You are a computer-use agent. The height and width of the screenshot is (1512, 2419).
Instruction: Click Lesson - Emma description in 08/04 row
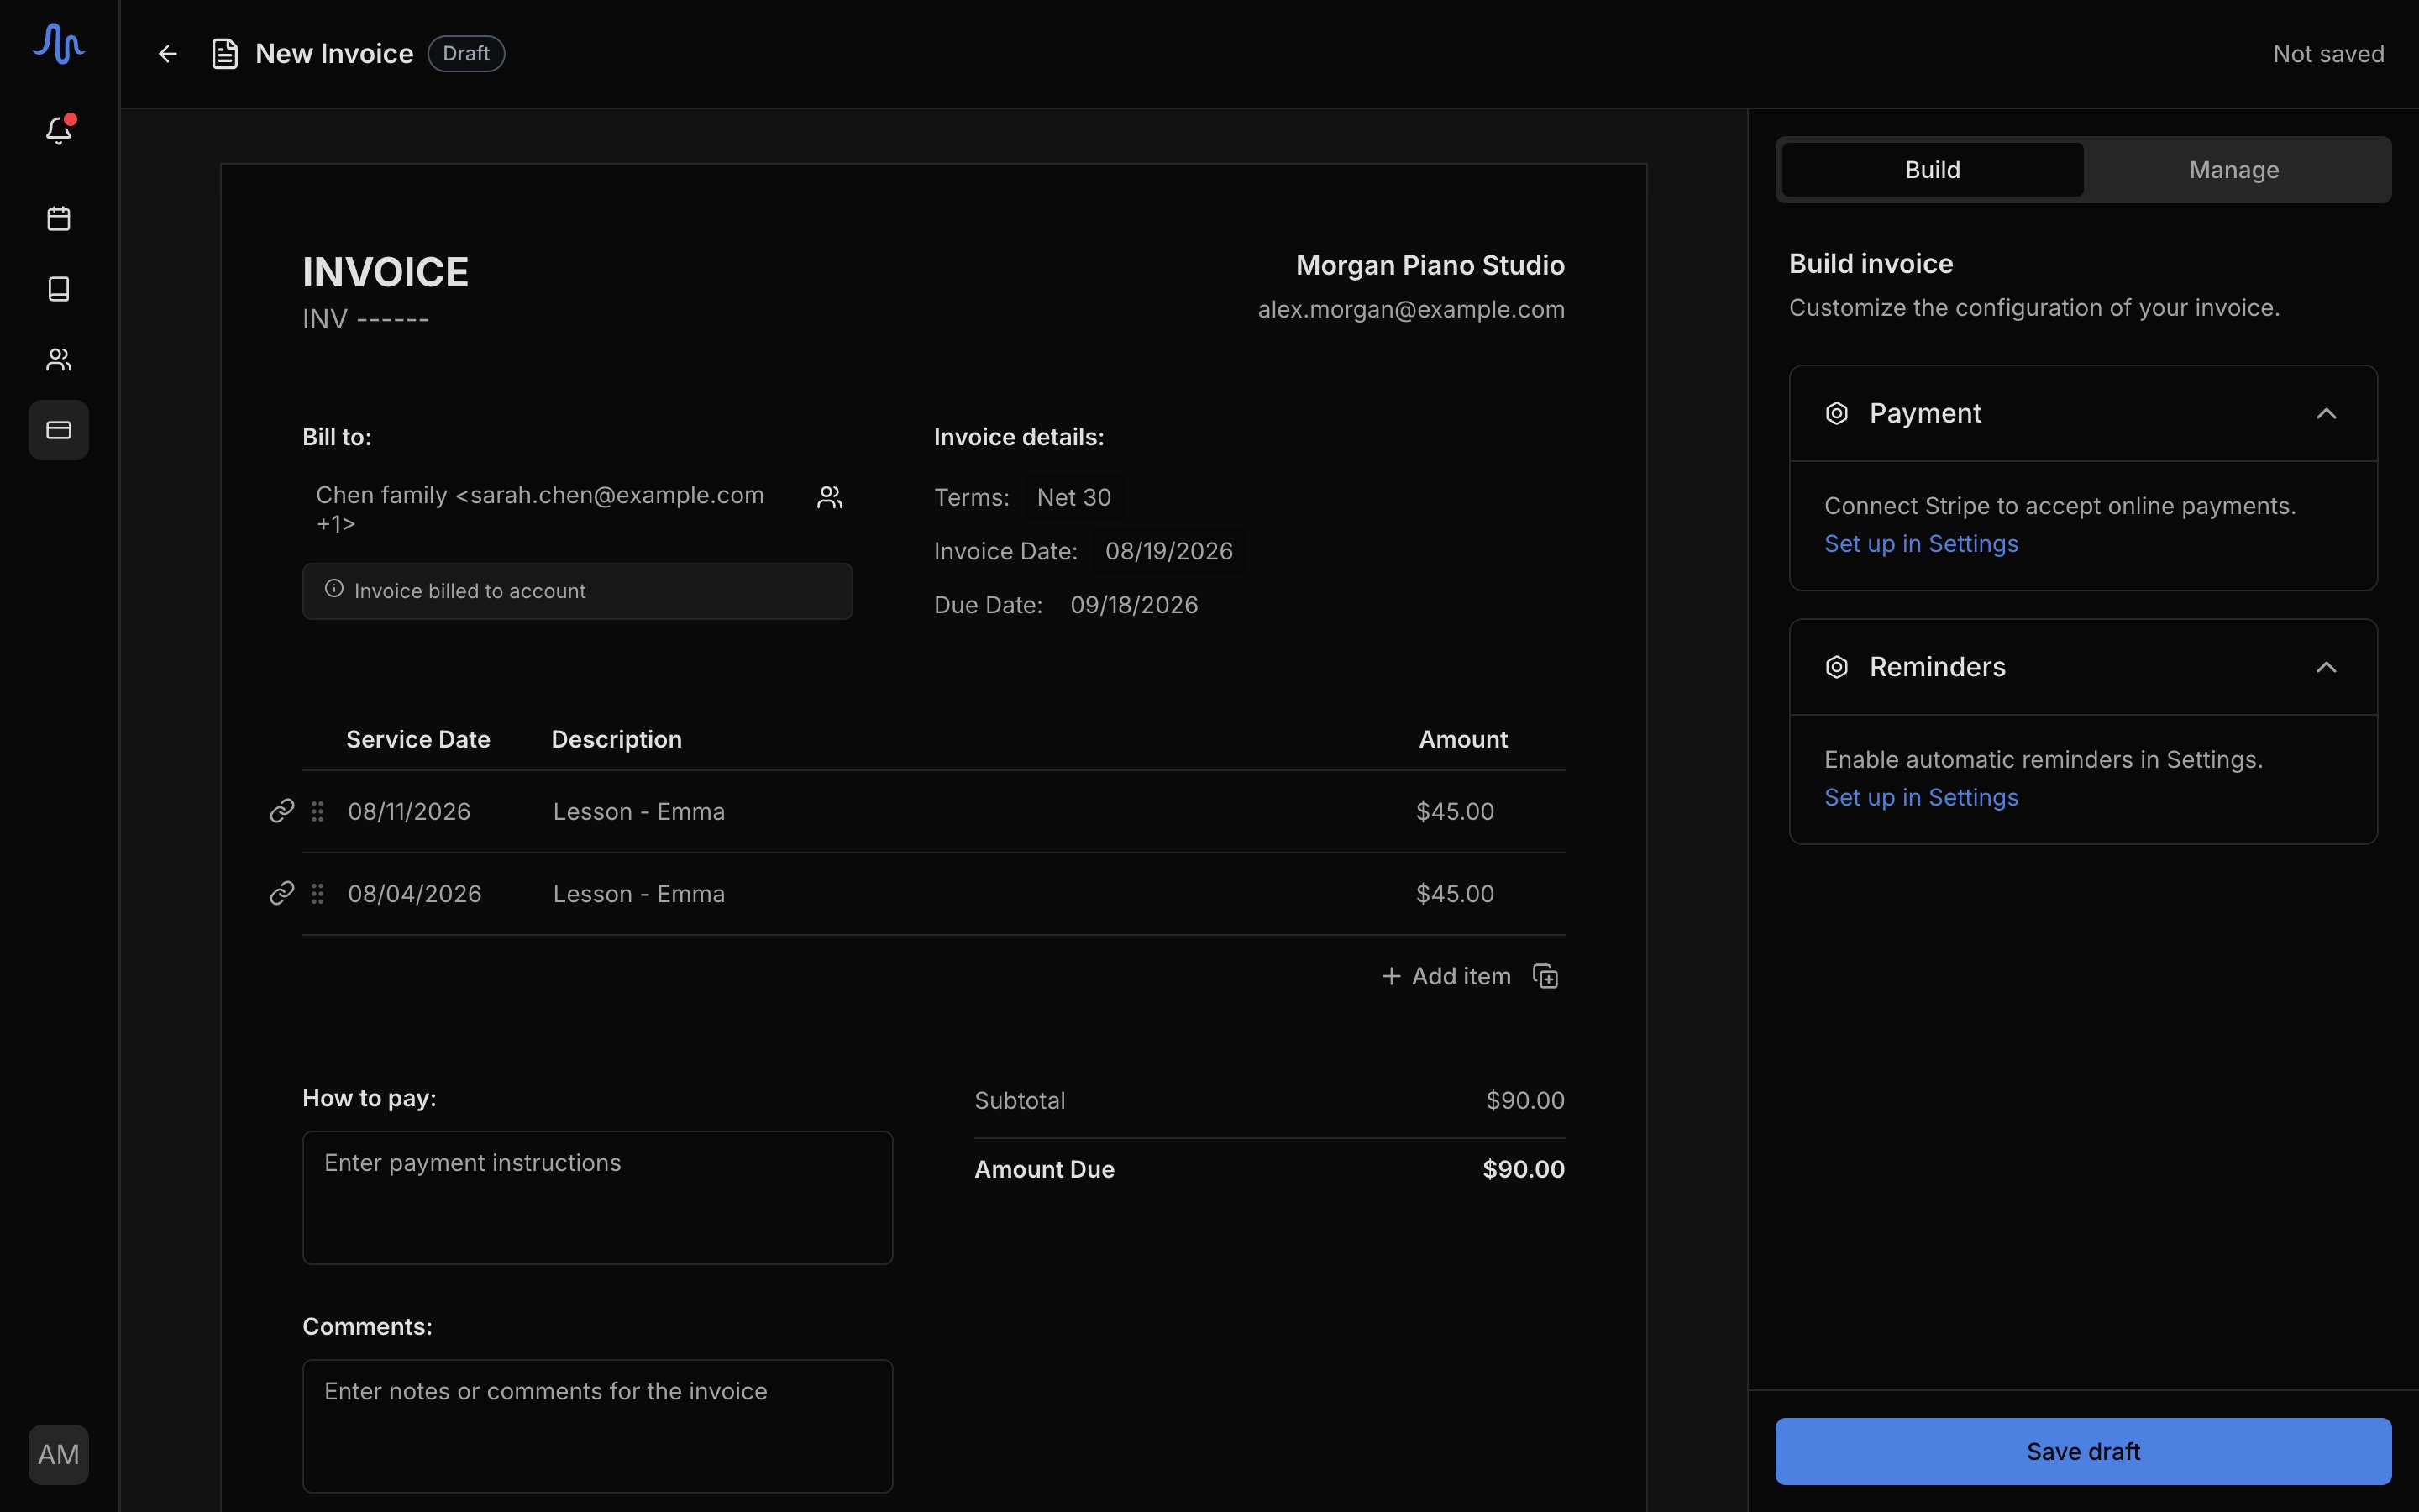pos(638,894)
